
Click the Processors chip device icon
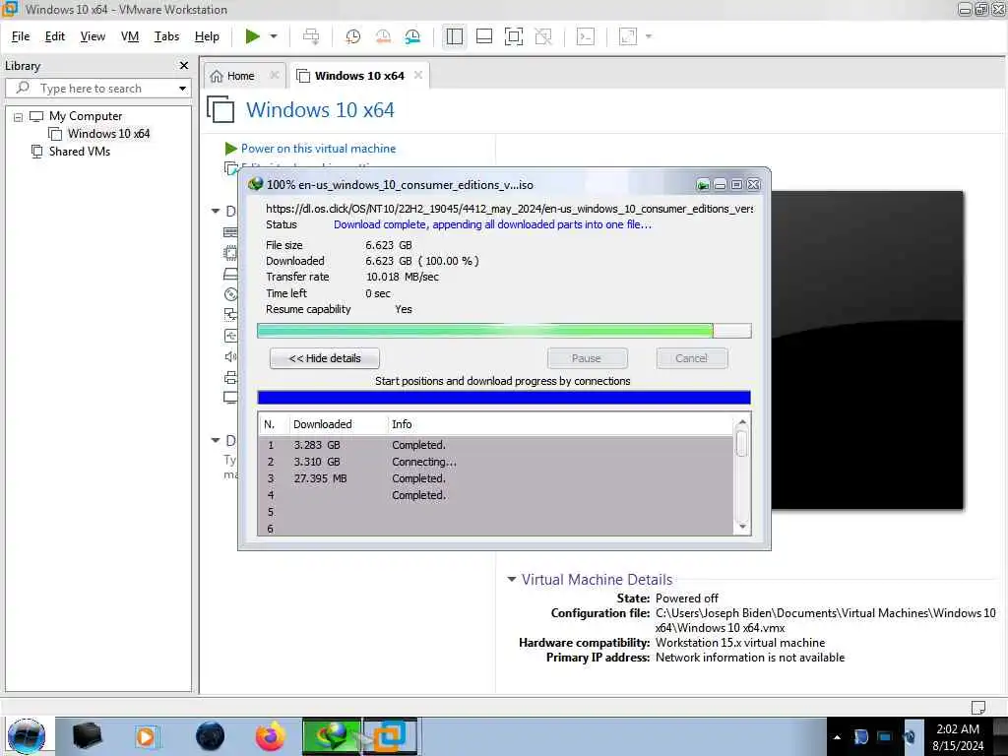[230, 253]
